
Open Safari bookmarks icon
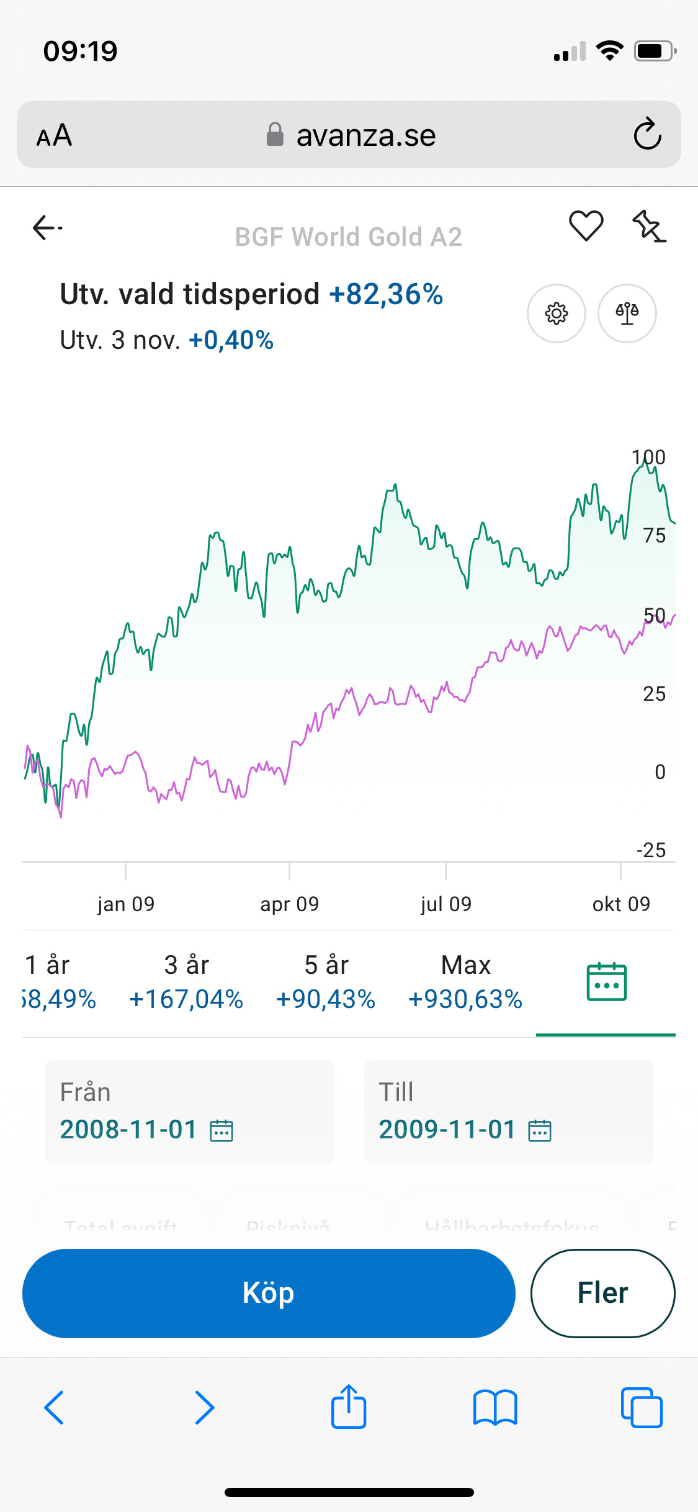(x=494, y=1407)
